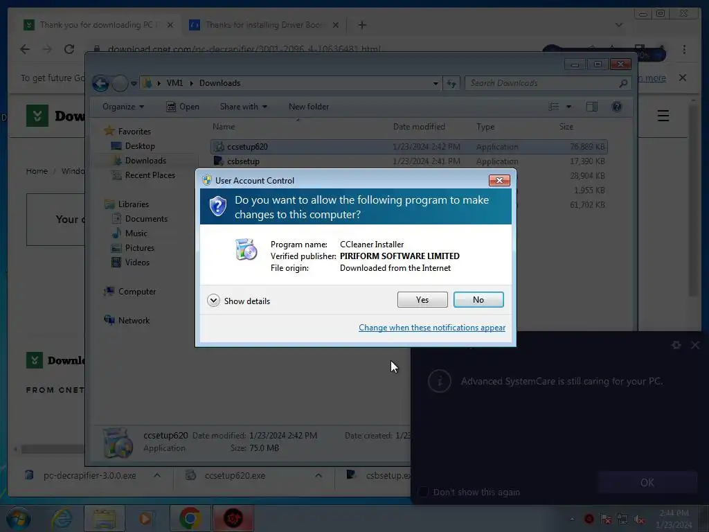Open Windows Start menu
Viewport: 709px width, 532px height.
point(18,518)
